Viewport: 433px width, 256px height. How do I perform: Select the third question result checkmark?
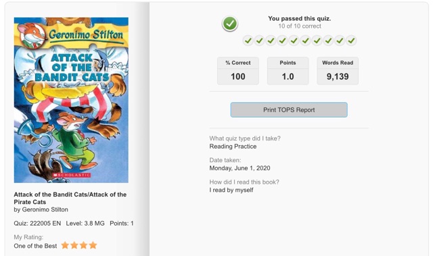(x=271, y=41)
